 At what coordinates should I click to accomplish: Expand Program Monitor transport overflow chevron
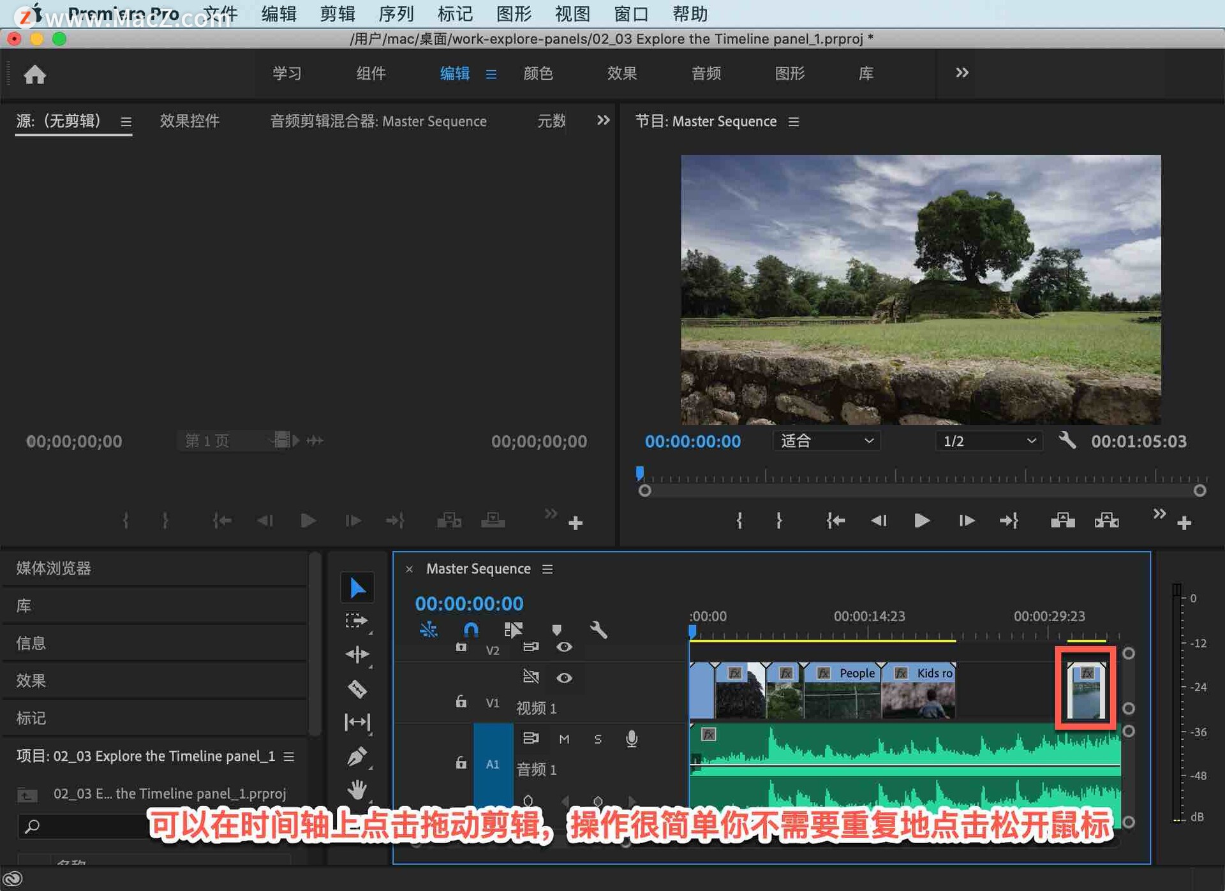coord(1159,513)
